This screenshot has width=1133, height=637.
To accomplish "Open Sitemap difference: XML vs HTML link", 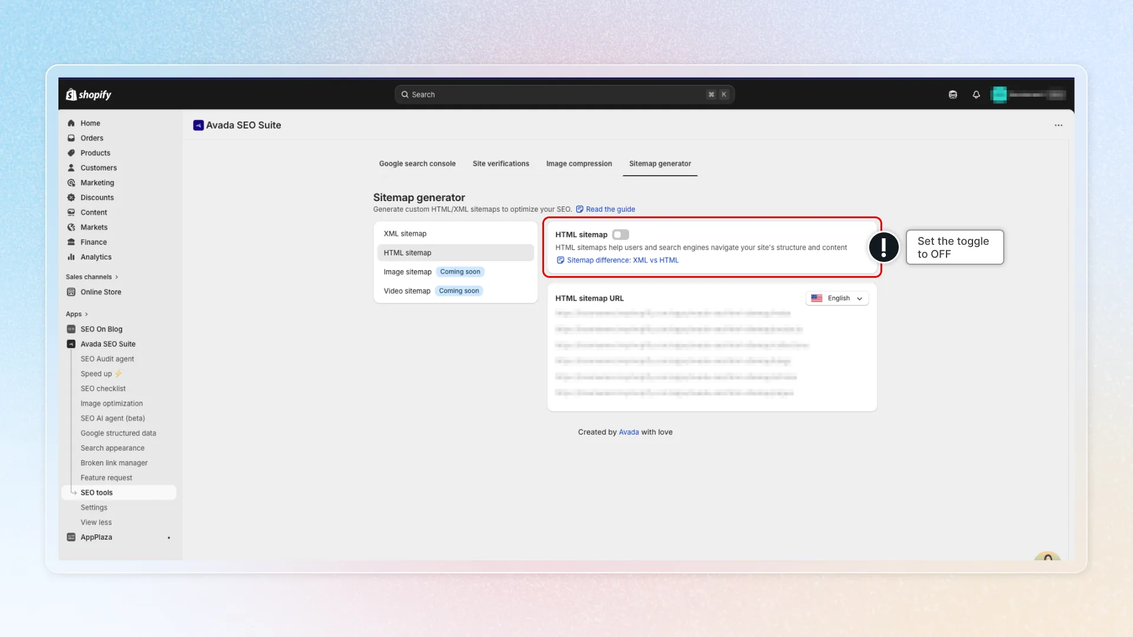I will [x=623, y=260].
